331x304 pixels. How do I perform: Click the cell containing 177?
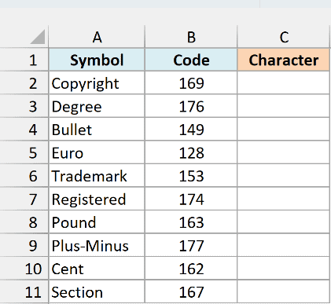point(191,245)
